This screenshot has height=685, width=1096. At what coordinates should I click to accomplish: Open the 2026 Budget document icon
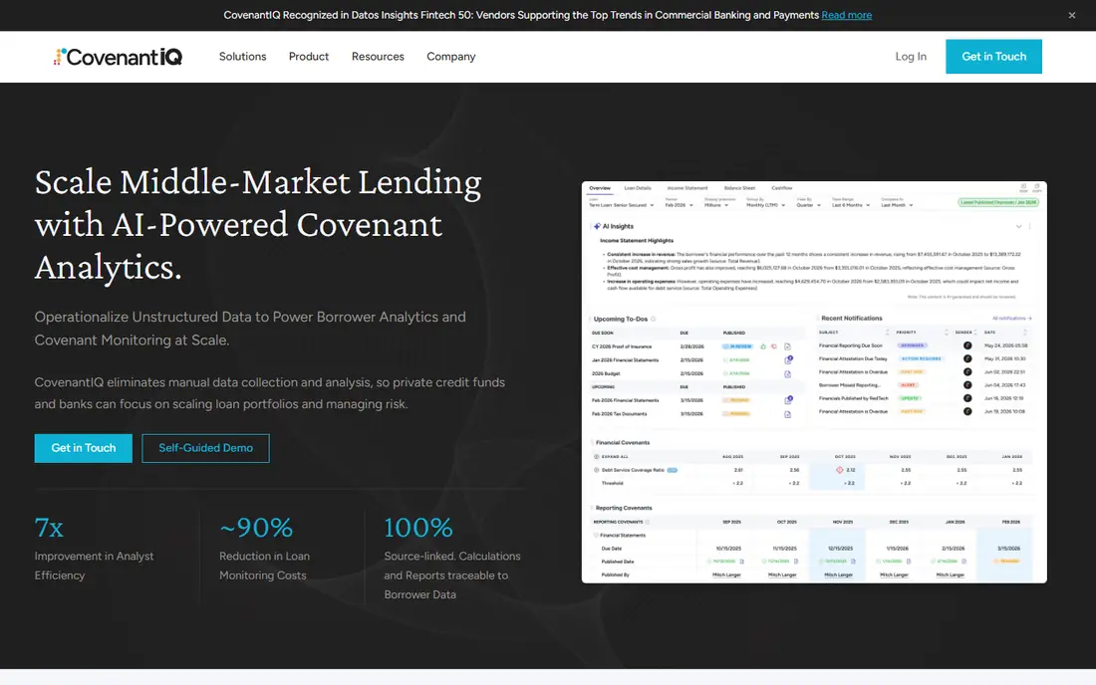click(788, 374)
